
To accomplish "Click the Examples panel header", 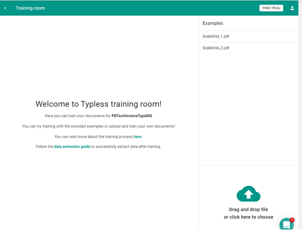I will [x=213, y=23].
